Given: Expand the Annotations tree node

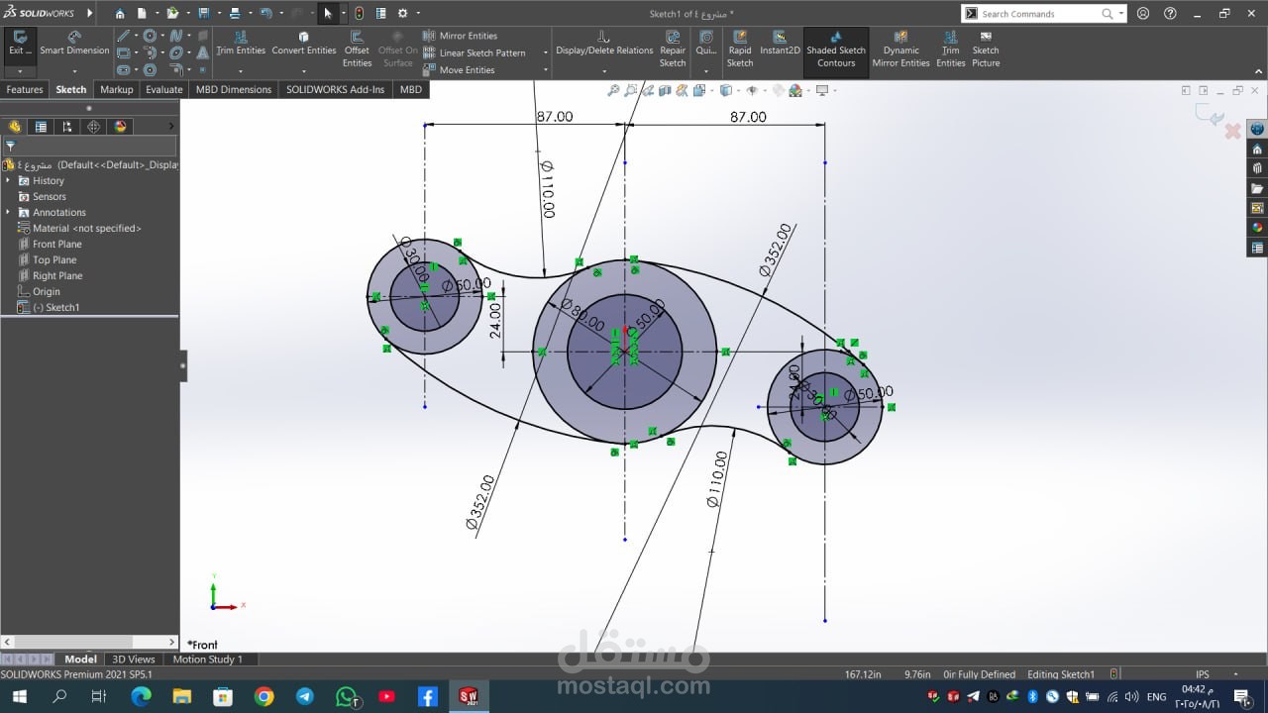Looking at the screenshot, I should click(9, 213).
